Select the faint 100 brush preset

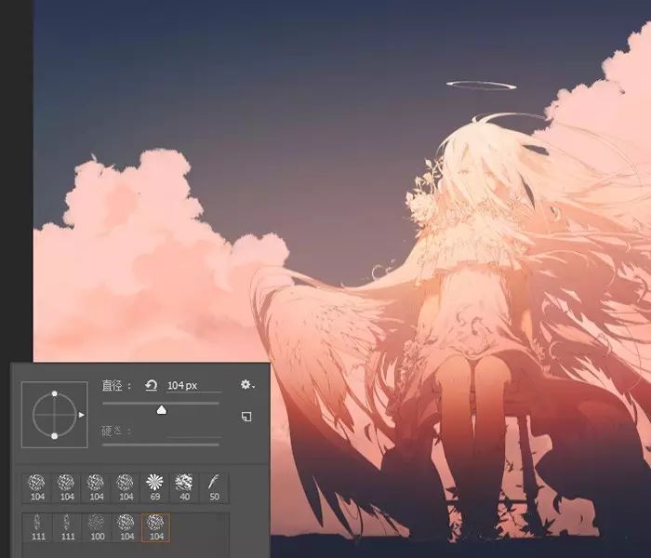point(97,527)
